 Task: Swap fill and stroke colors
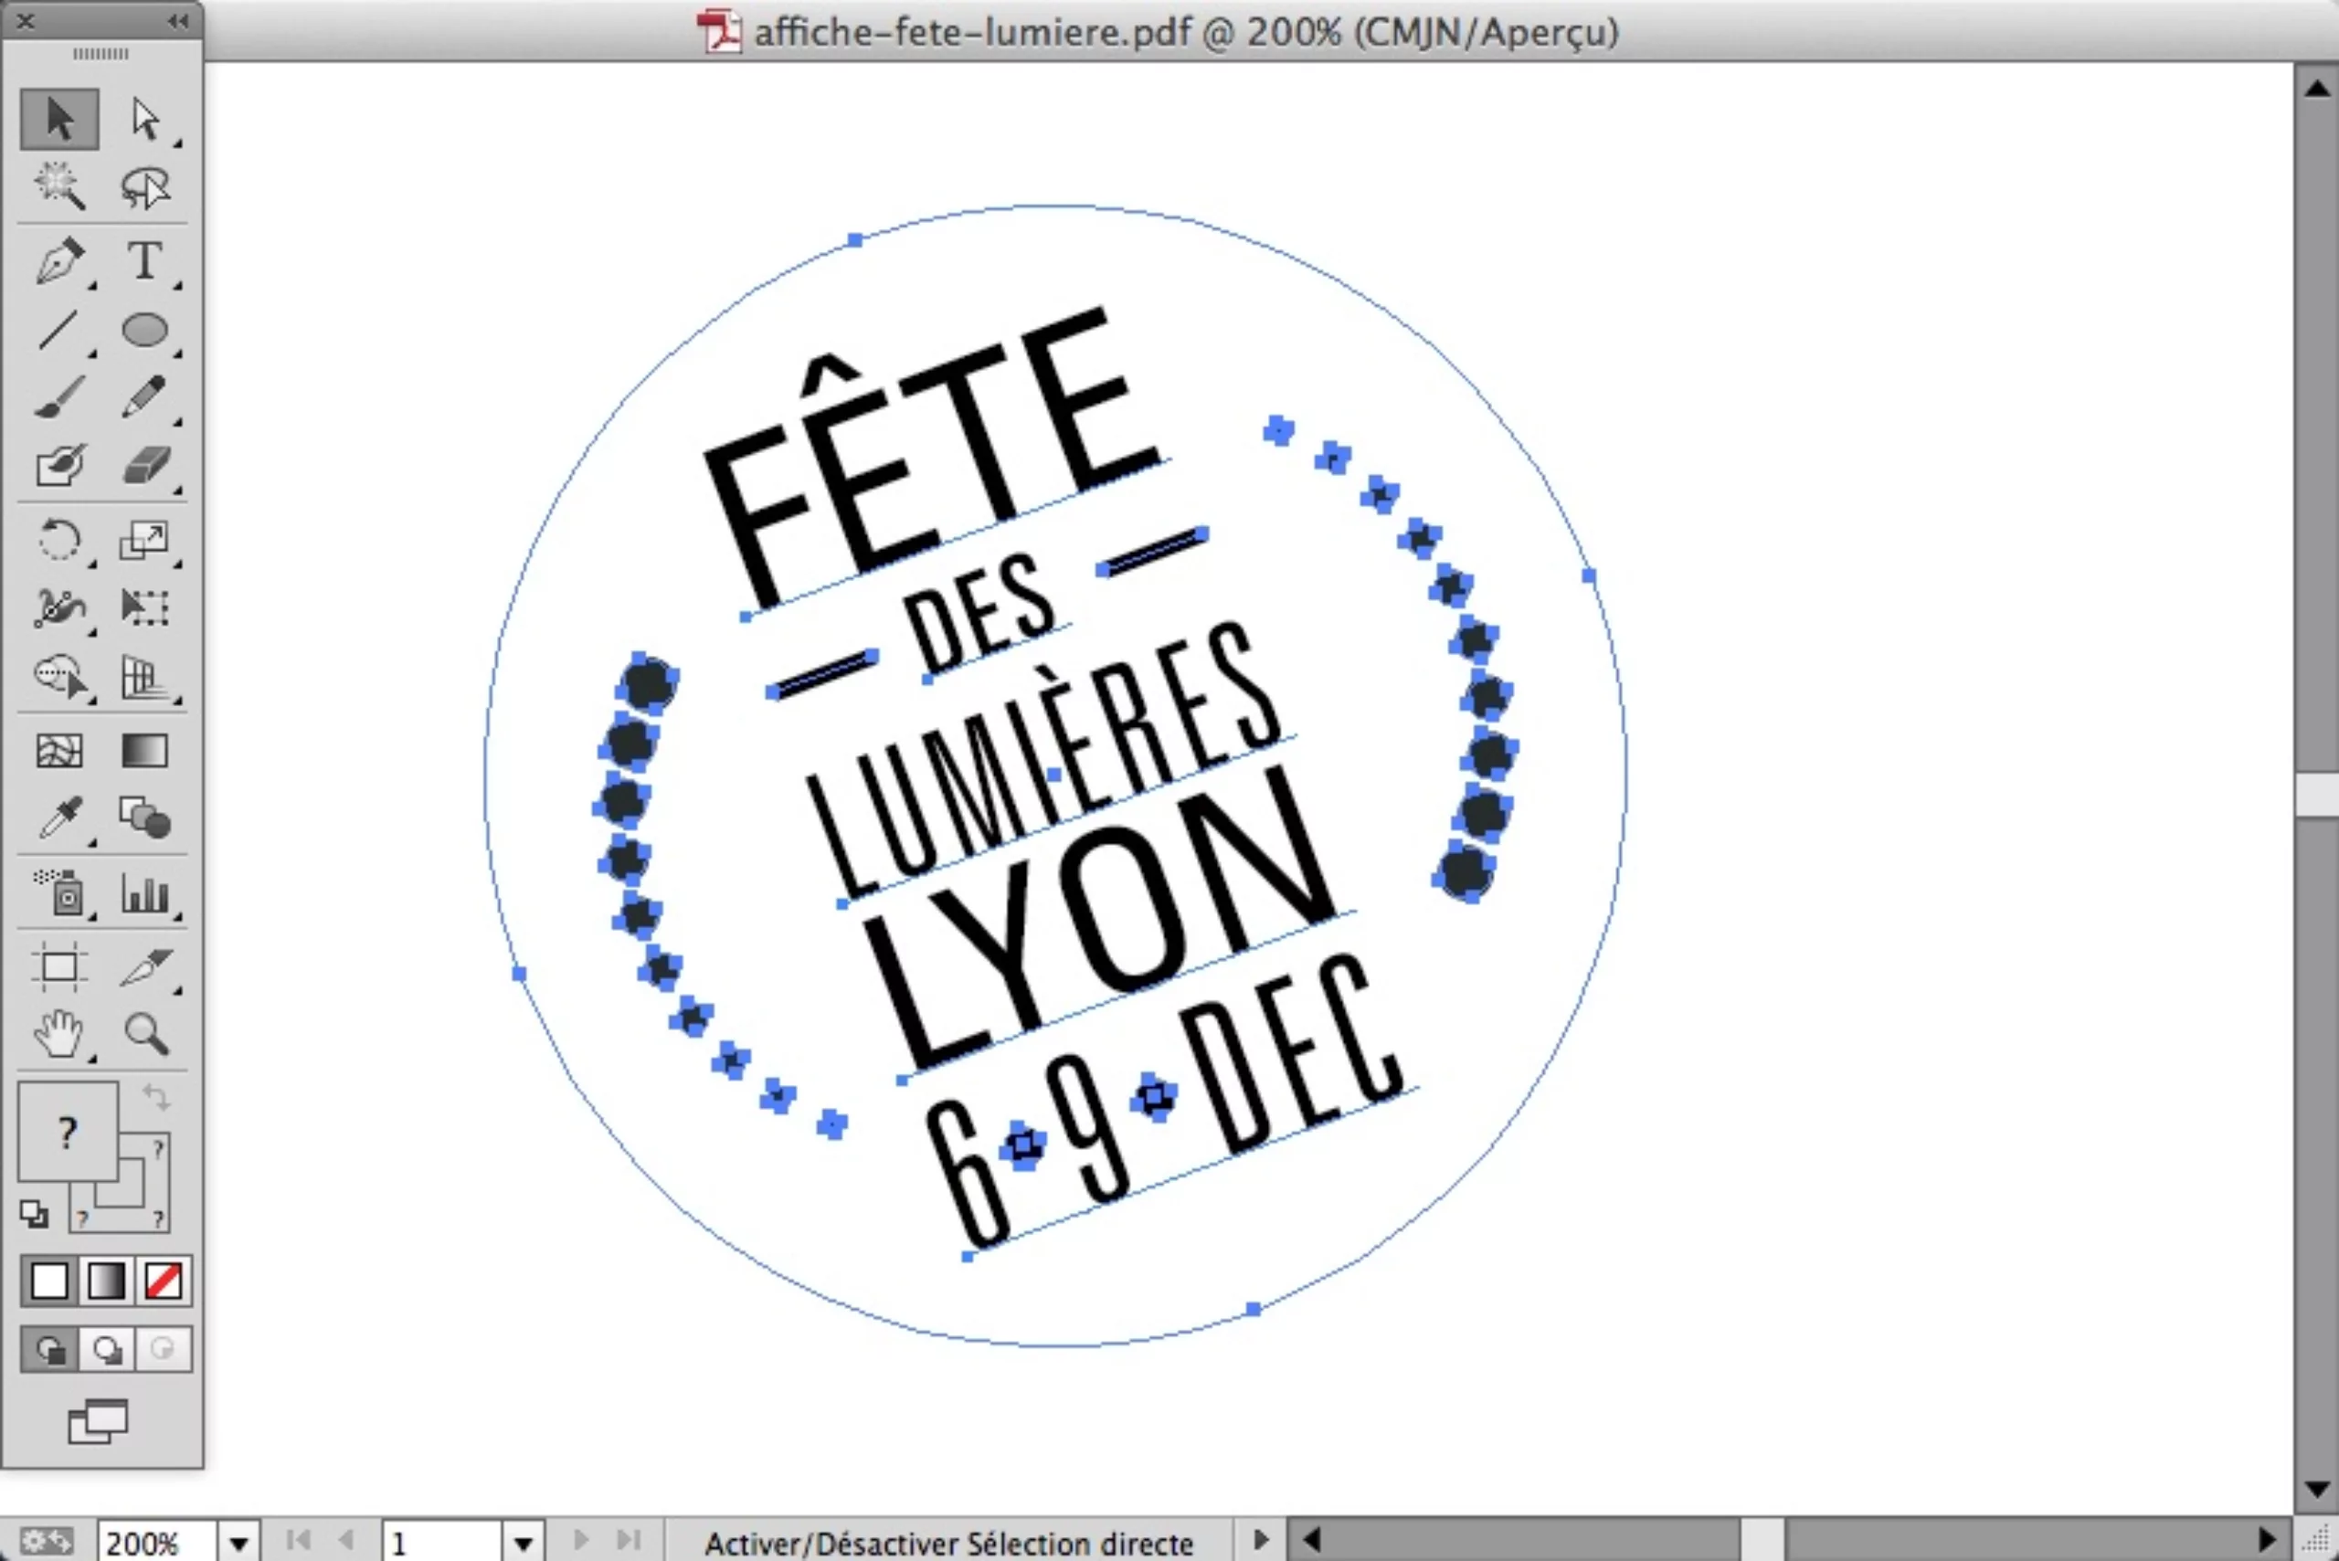pos(155,1097)
